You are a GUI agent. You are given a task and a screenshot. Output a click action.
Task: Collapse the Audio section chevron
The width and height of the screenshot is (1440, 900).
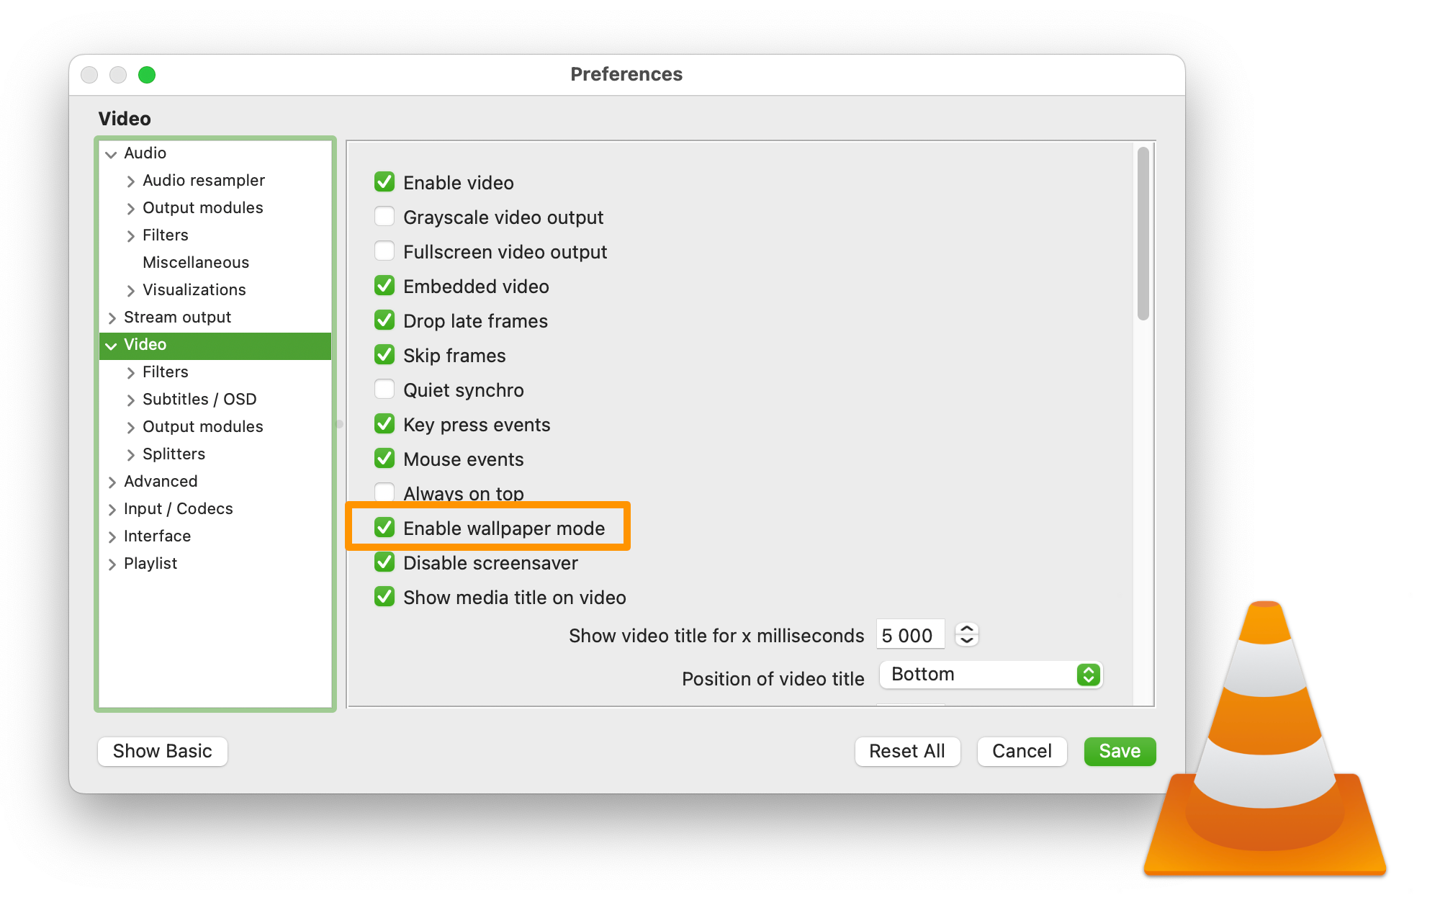pyautogui.click(x=112, y=154)
